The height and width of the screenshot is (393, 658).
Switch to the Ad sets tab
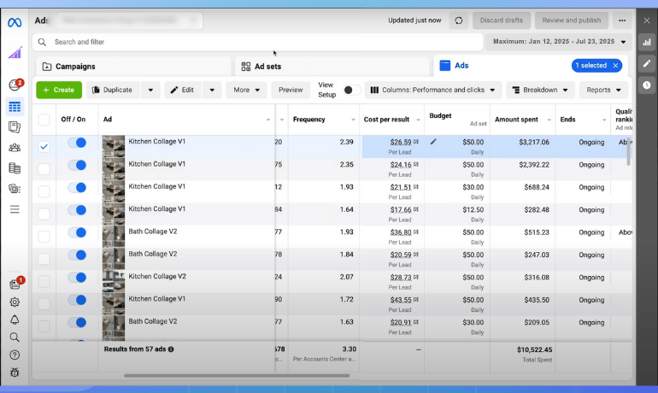(x=332, y=67)
